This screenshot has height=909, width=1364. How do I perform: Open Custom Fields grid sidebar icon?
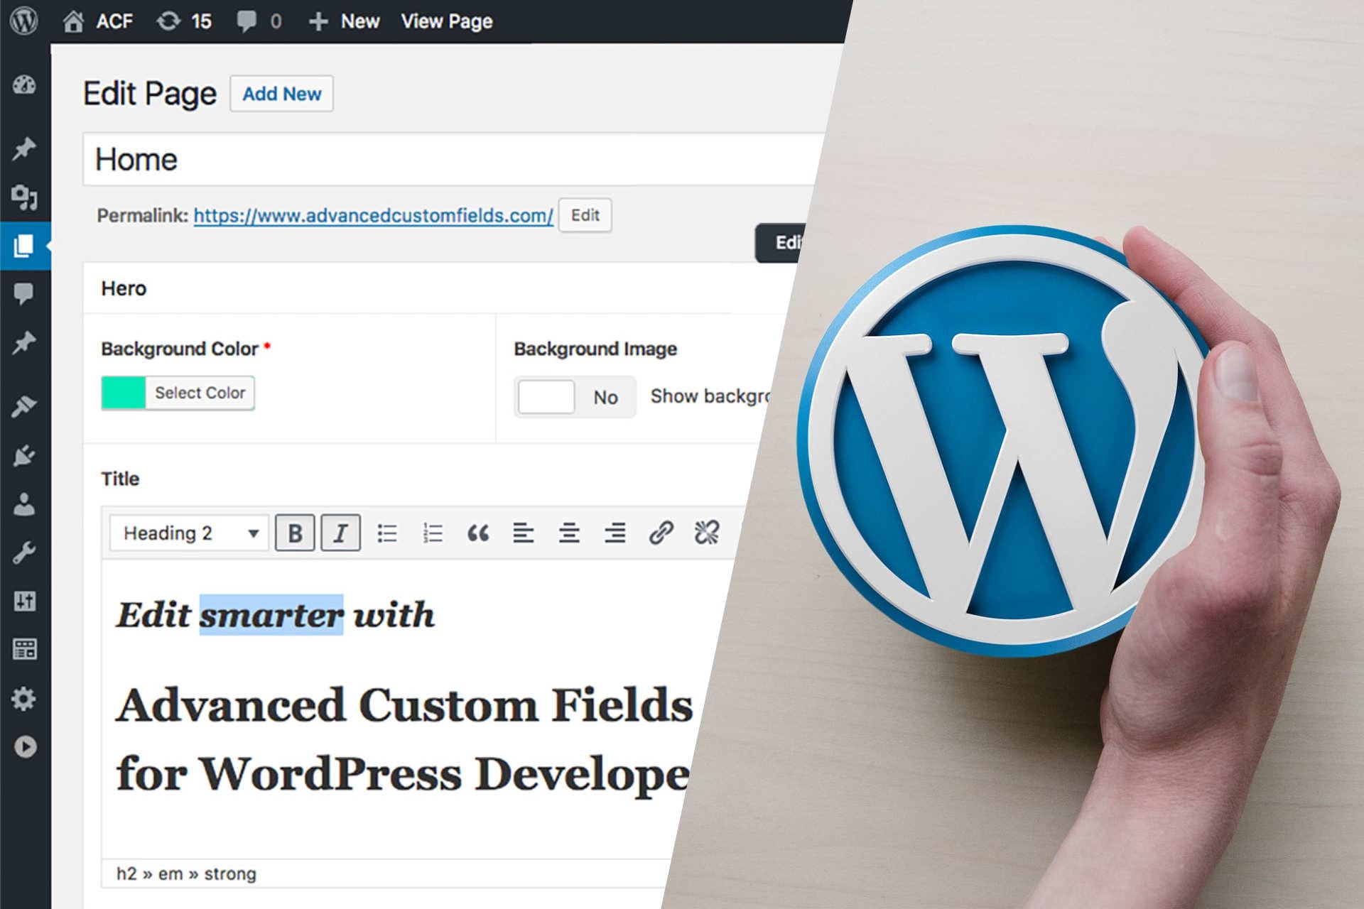pos(24,649)
